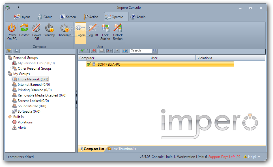Sort by the Violations column header
This screenshot has width=273, height=167.
pyautogui.click(x=215, y=58)
